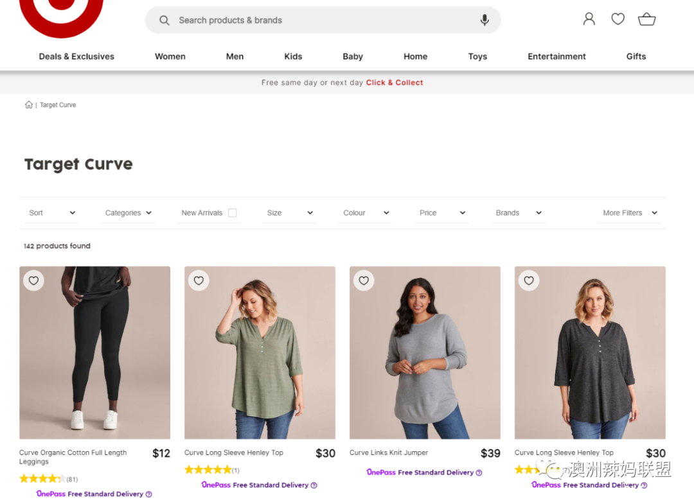The height and width of the screenshot is (500, 694).
Task: Click the Target bullseye logo
Action: (x=61, y=18)
